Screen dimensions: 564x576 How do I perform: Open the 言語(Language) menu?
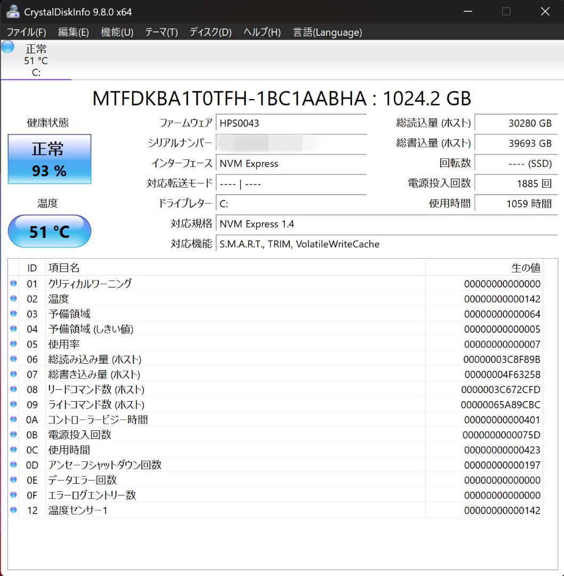point(328,33)
